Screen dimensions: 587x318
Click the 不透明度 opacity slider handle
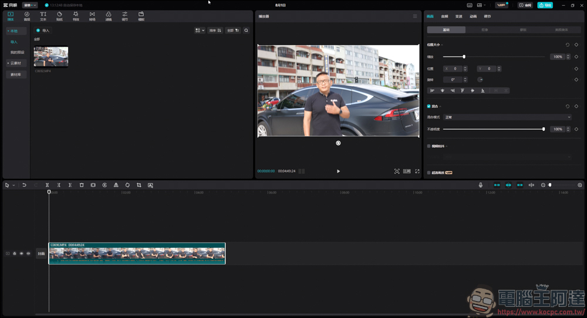click(544, 129)
